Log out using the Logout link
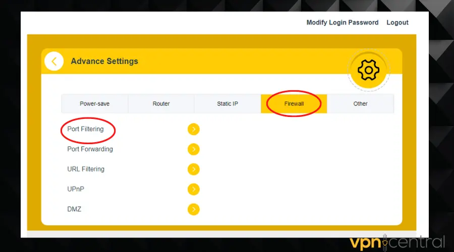 coord(398,23)
